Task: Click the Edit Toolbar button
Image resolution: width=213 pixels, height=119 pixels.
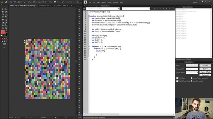Action: pyautogui.click(x=4, y=48)
